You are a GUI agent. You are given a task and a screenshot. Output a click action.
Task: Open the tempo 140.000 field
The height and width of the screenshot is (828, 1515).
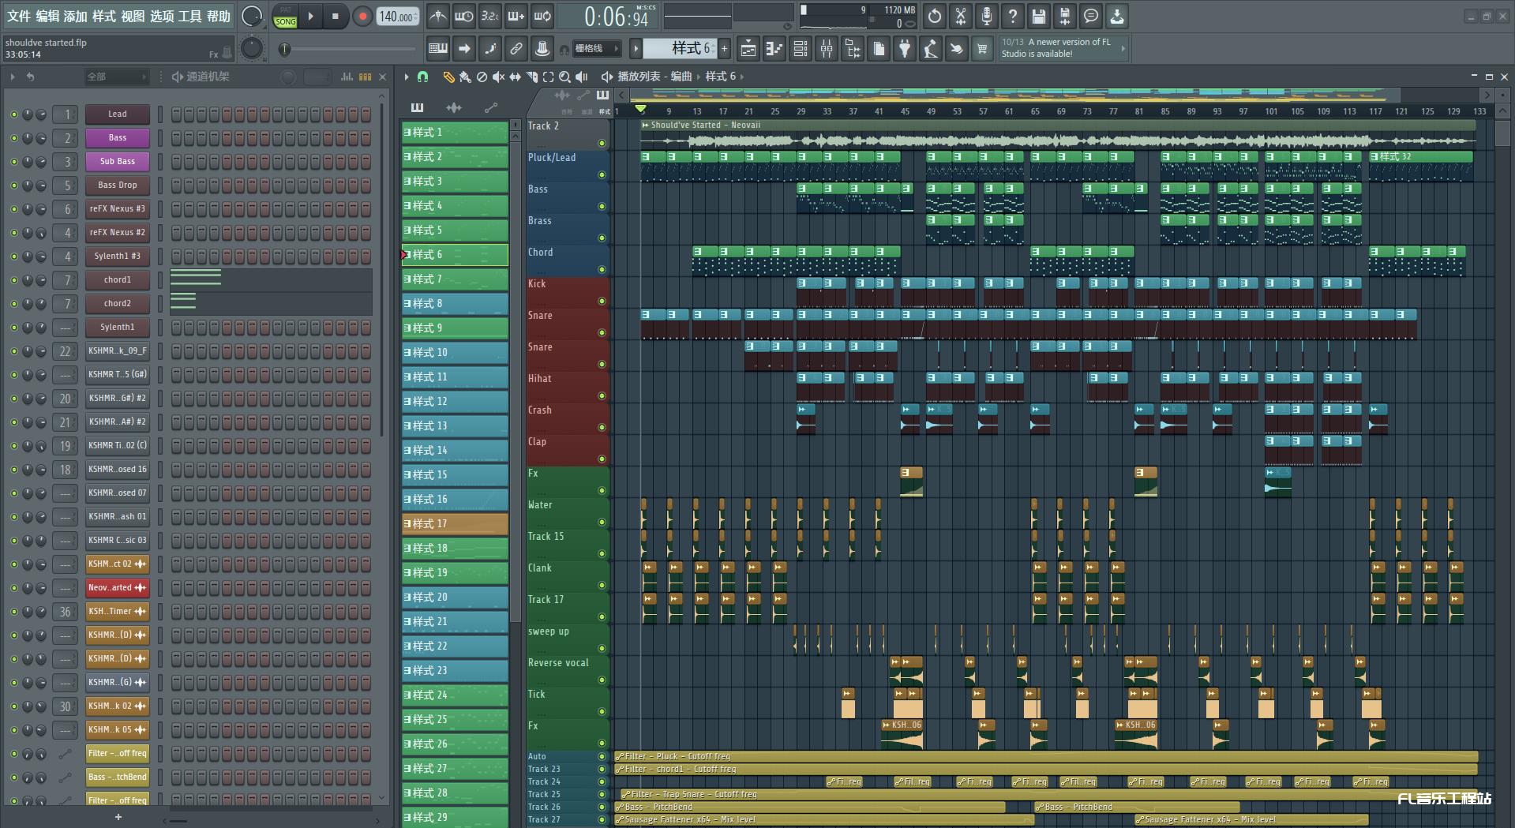[x=398, y=17]
